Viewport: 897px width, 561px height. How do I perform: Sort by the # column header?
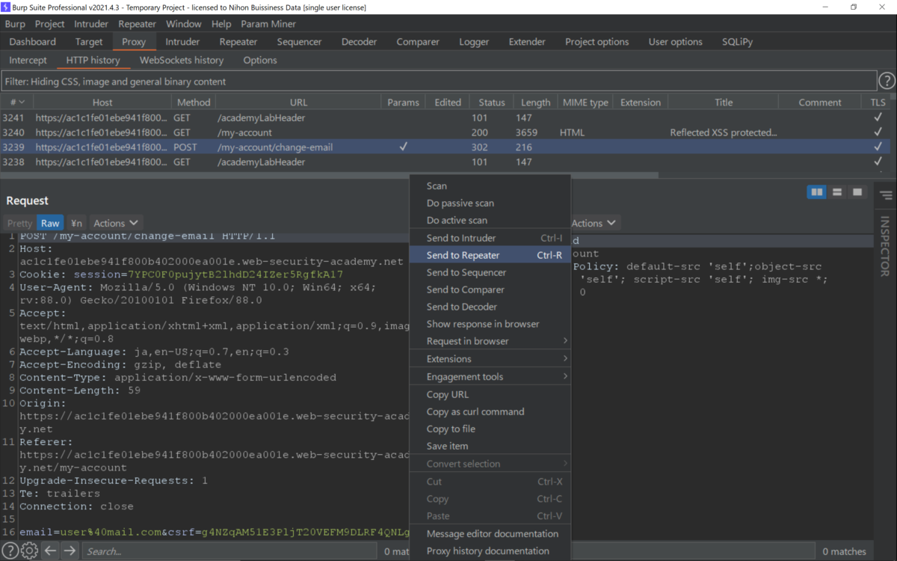point(16,102)
